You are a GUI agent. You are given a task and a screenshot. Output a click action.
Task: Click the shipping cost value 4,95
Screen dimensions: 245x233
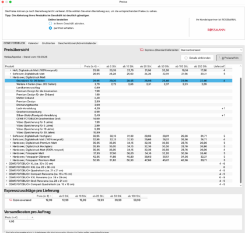[11, 221]
